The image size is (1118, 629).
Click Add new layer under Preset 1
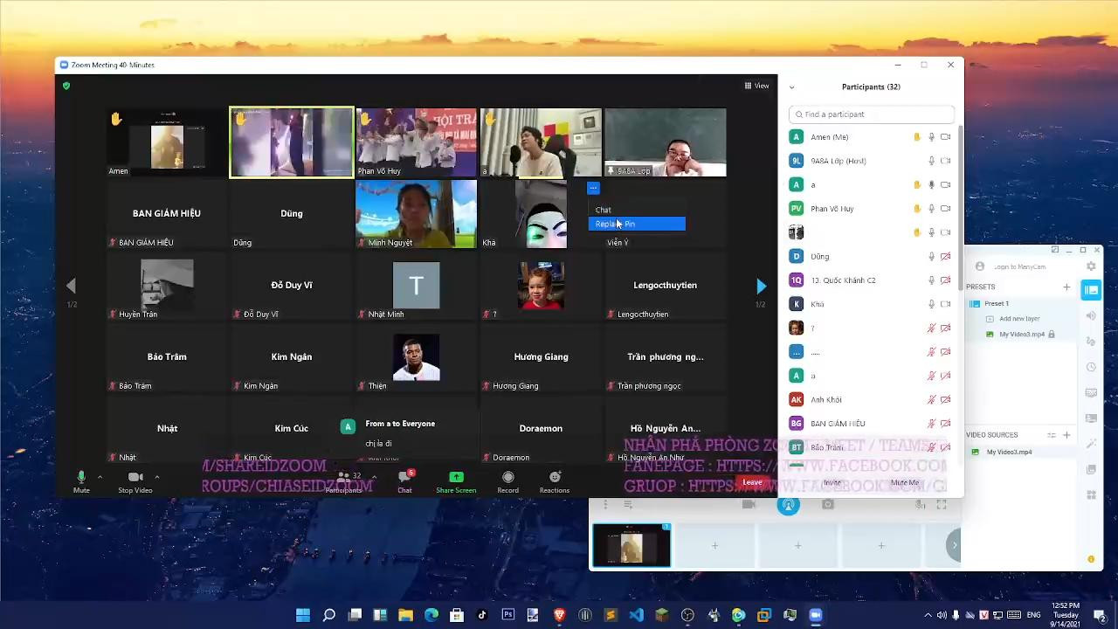click(1019, 318)
